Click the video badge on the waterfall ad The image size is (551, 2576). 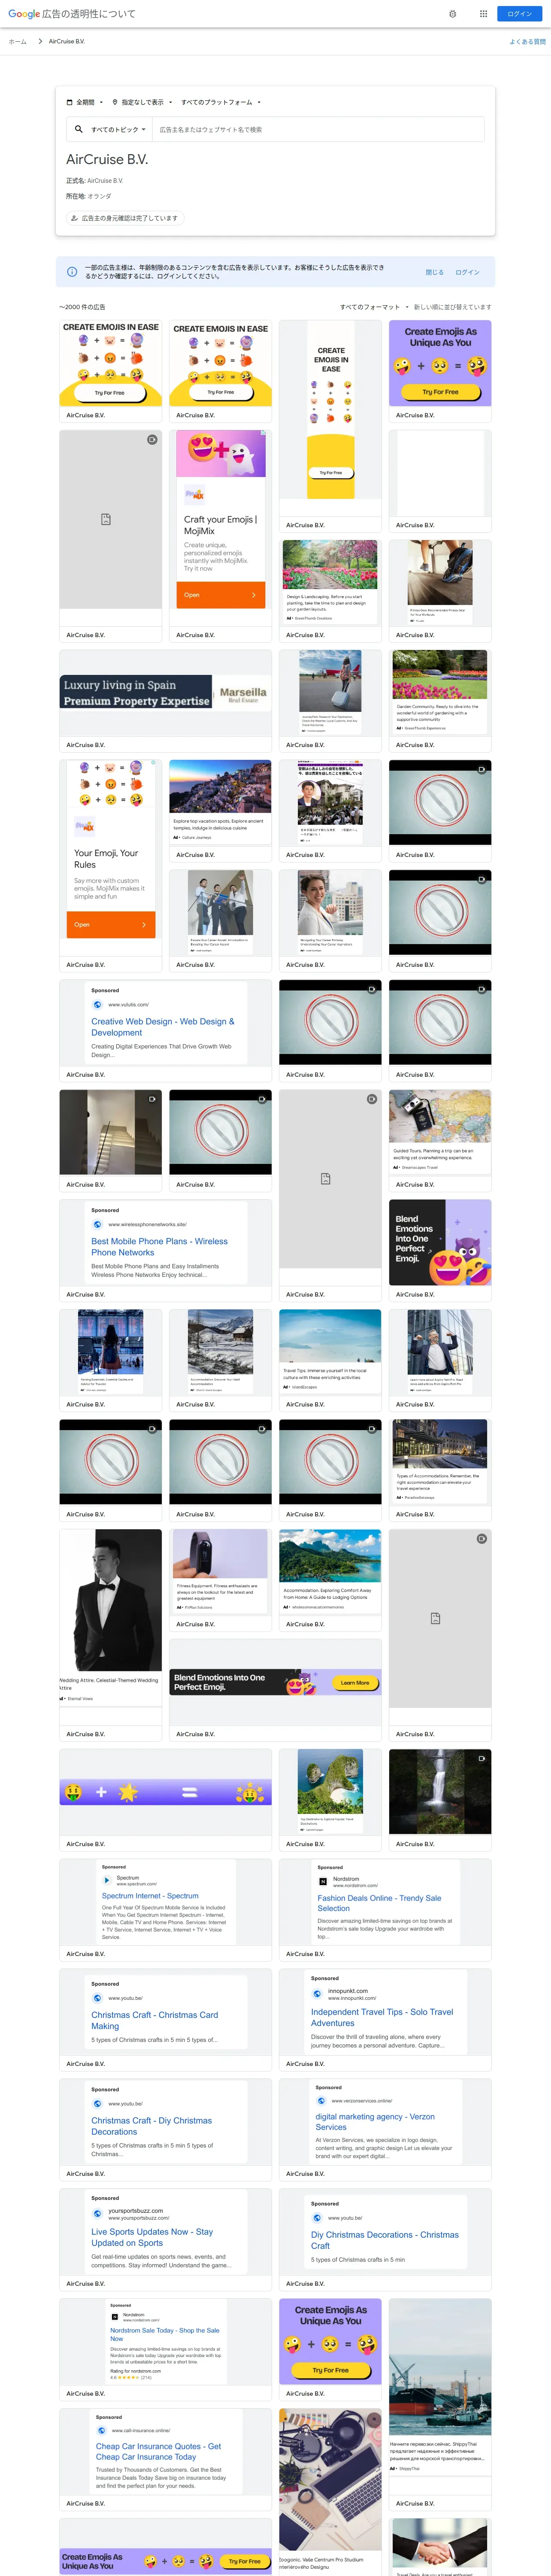click(482, 1758)
